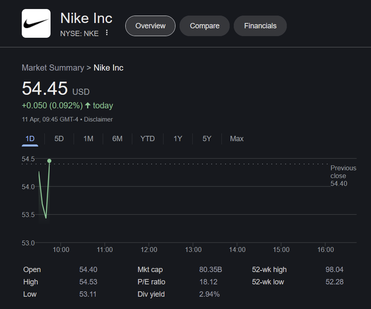Image resolution: width=371 pixels, height=309 pixels.
Task: Open the three-dot menu beside NYSE: NKE
Action: 107,32
